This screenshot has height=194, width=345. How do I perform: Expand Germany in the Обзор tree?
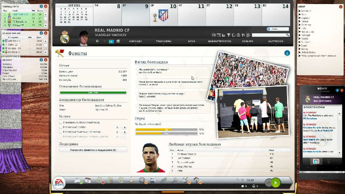tap(300, 25)
